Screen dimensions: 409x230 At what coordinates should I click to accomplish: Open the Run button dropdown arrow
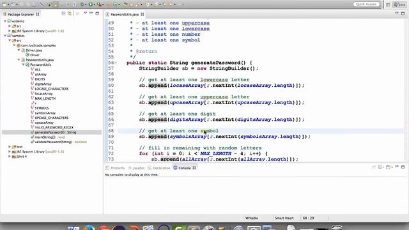tap(95, 4)
